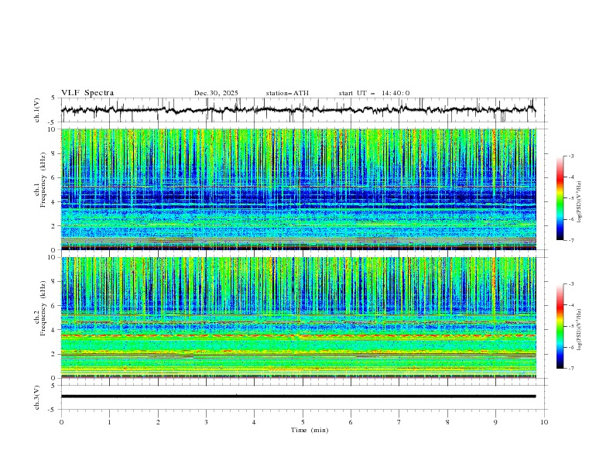Click inside the ch.2 spectrogram panel
This screenshot has height=474, width=613.
point(298,318)
